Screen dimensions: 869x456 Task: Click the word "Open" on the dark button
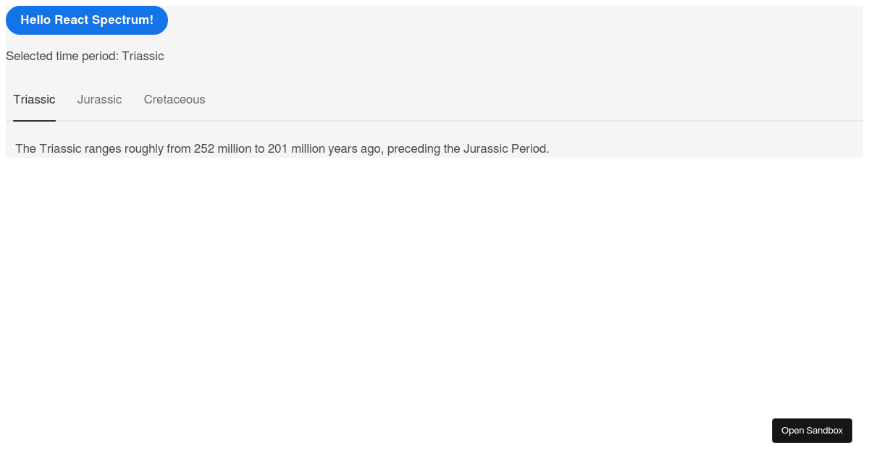coord(792,431)
